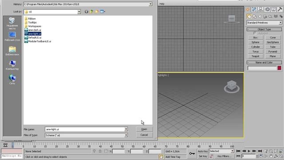Open the Mini Curve Editor icon
This screenshot has width=284, height=160.
5,145
